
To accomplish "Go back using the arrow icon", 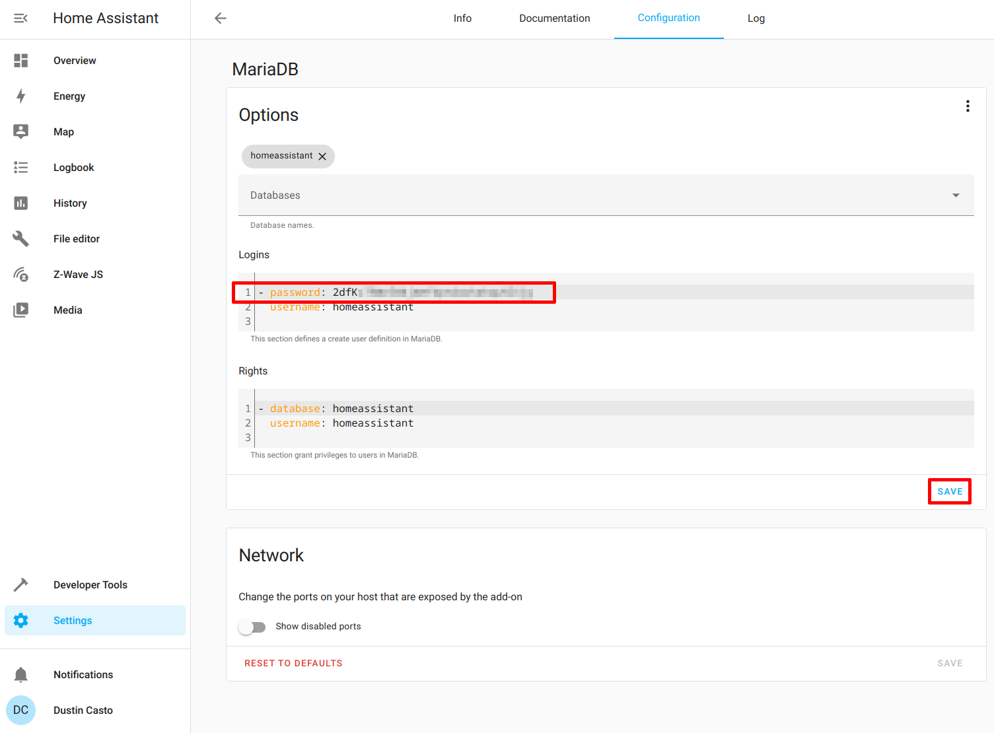I will click(221, 18).
